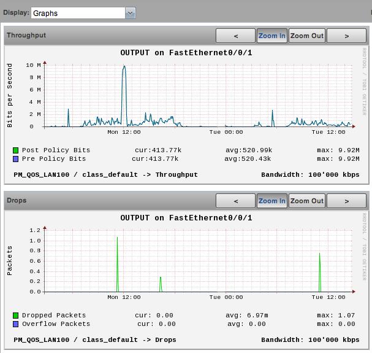Viewport: 372px width, 353px height.
Task: Click Pre Policy avg:520.43k value
Action: click(x=248, y=159)
